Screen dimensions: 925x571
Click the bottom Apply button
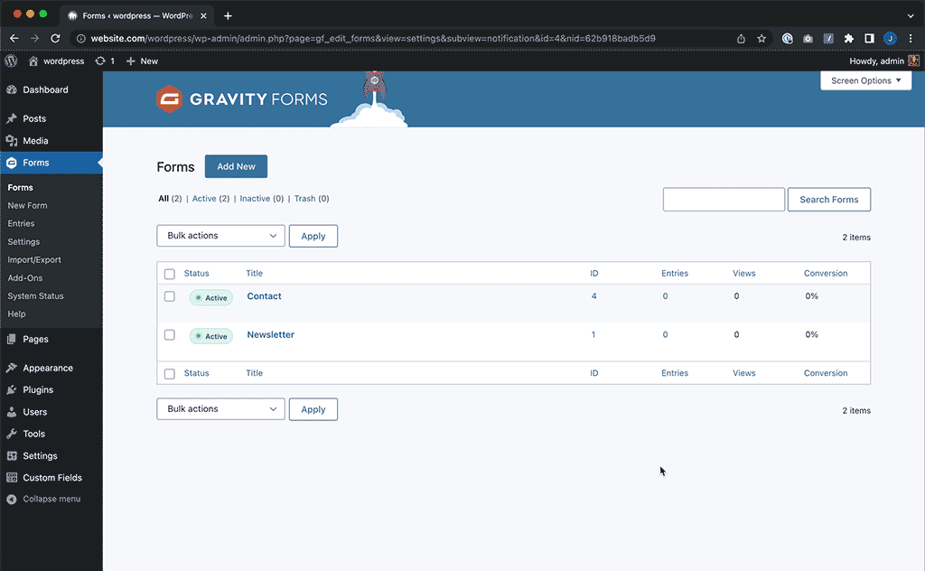point(313,409)
